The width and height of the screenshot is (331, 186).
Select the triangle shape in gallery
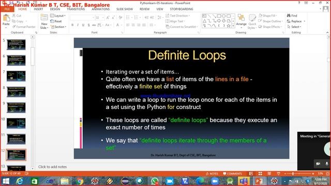tap(205, 21)
